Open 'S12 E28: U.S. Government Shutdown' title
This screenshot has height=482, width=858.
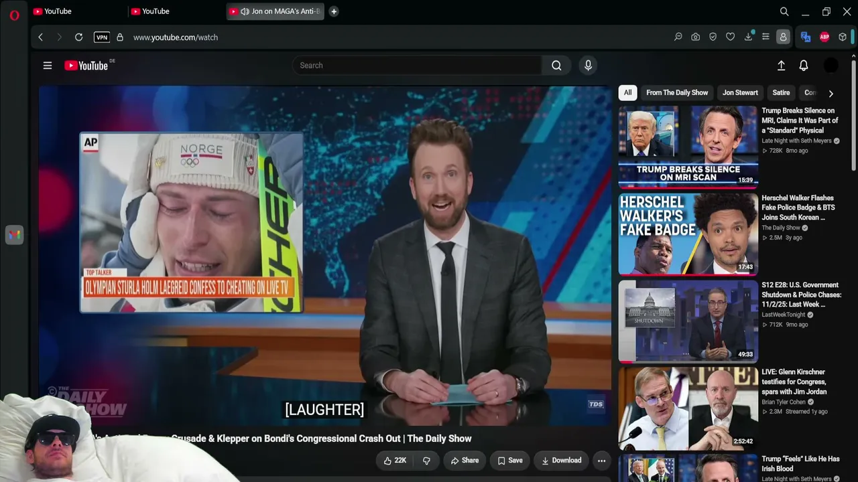pos(802,295)
